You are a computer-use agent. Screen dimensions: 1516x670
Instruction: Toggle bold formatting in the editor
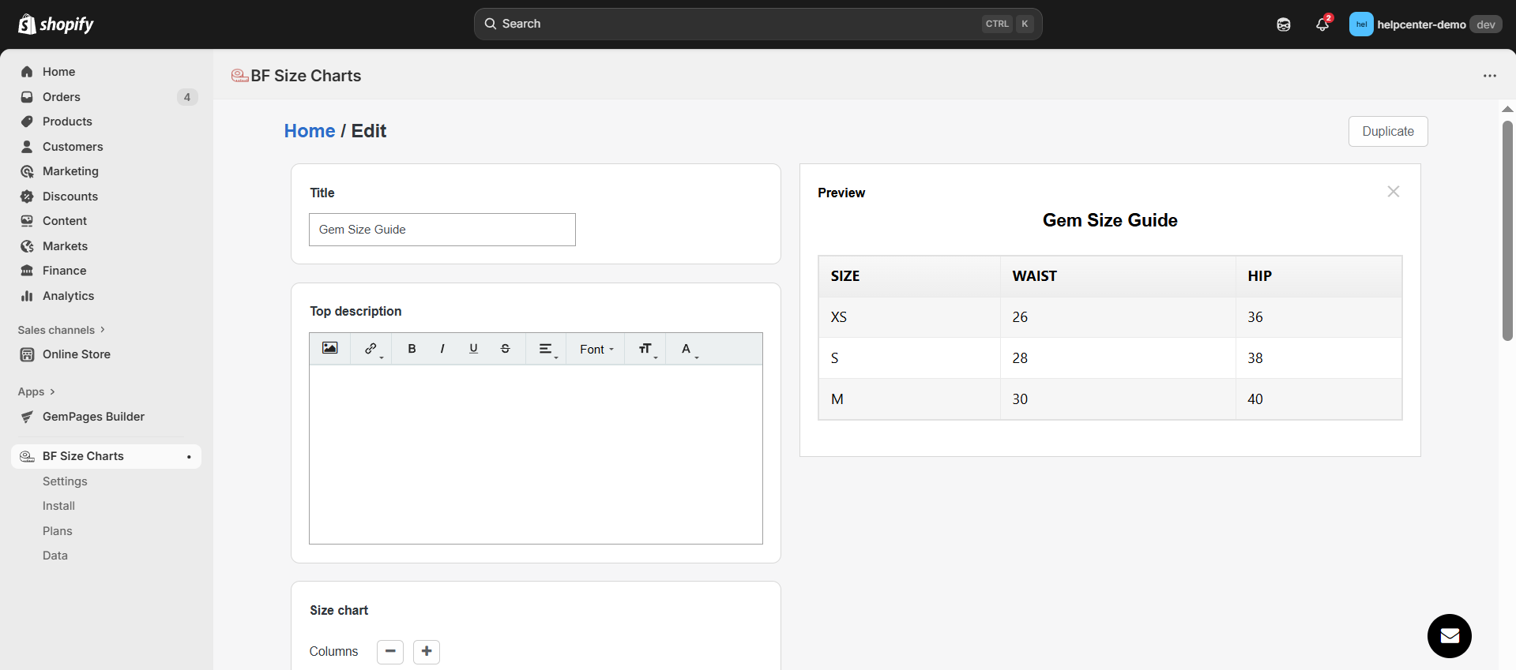(412, 349)
